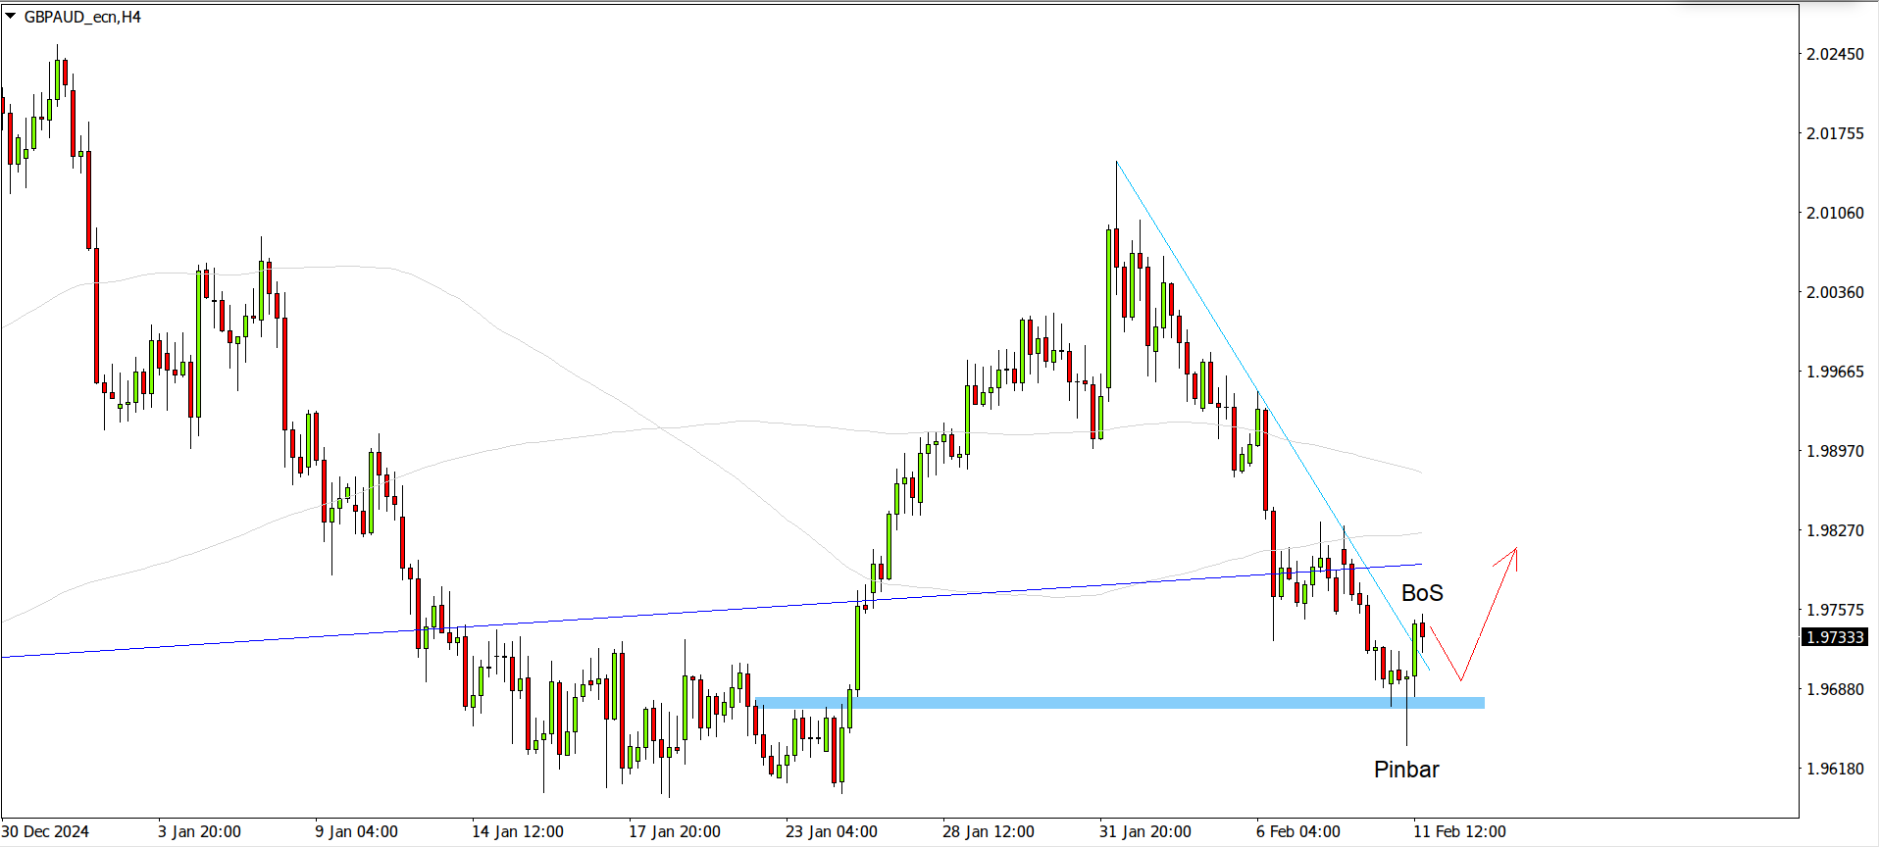
Task: Click the 2.01755 price scale value
Action: (1835, 133)
